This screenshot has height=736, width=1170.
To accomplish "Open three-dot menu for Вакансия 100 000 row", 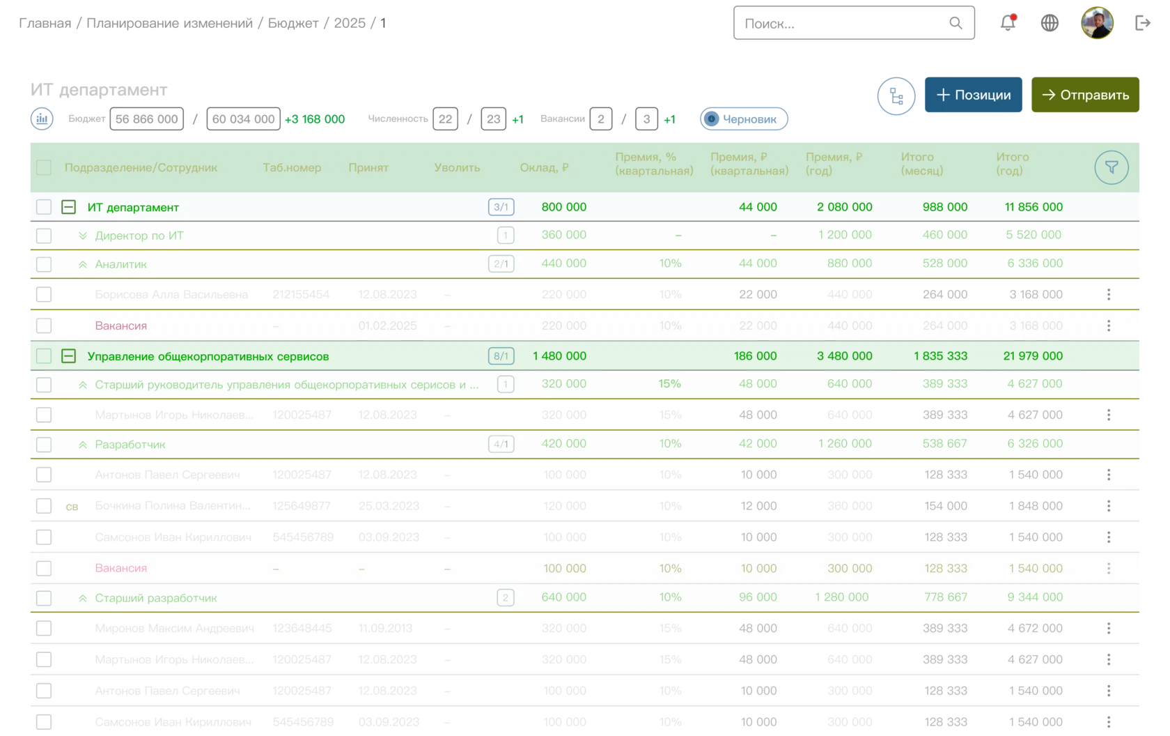I will pos(1109,569).
